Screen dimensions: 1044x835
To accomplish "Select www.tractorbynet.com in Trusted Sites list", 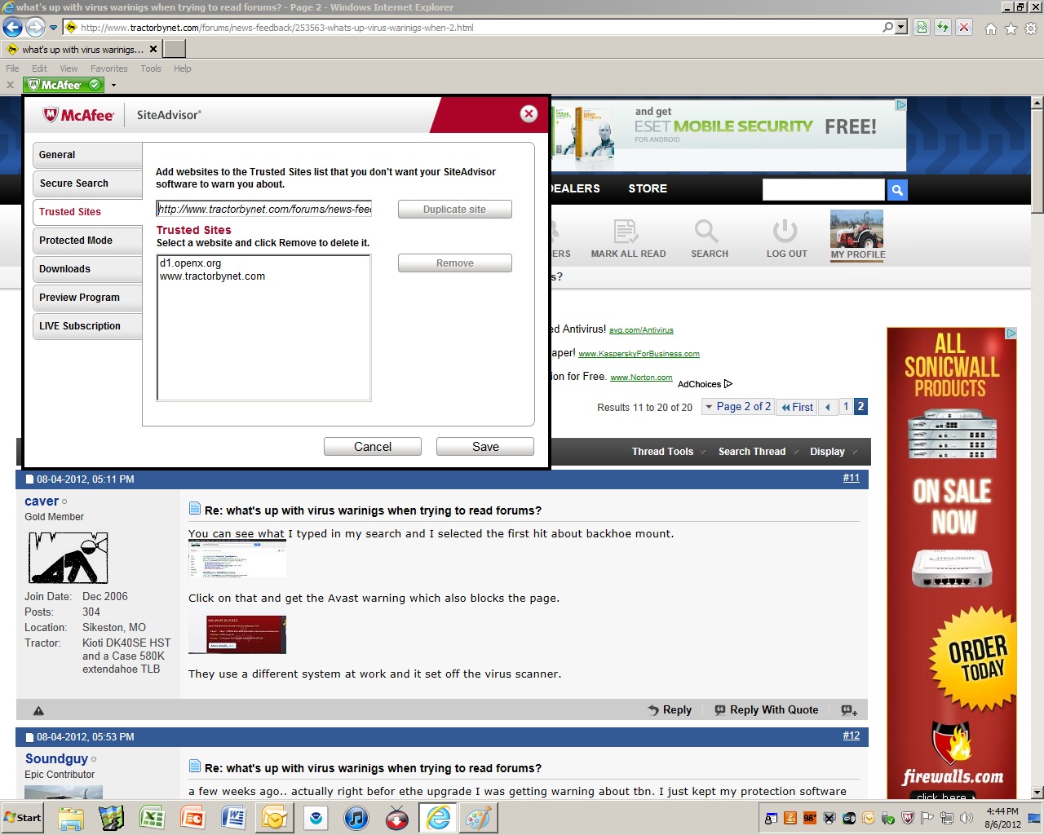I will pos(212,276).
